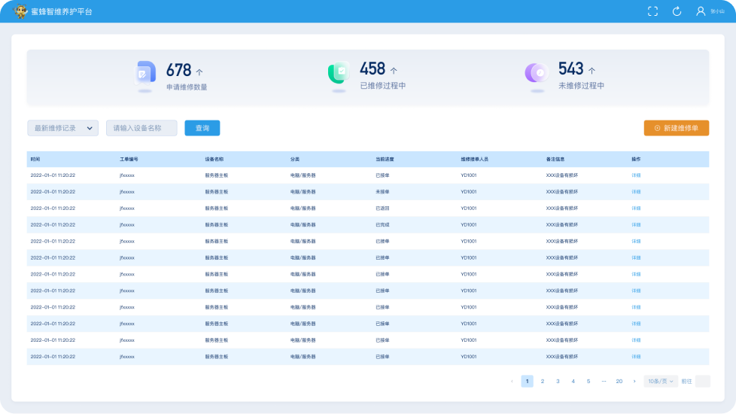
Task: Go to next page with right arrow
Action: (634, 382)
